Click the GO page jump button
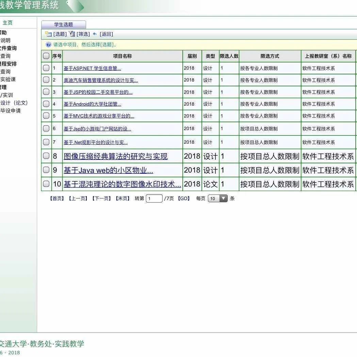 tap(184, 198)
